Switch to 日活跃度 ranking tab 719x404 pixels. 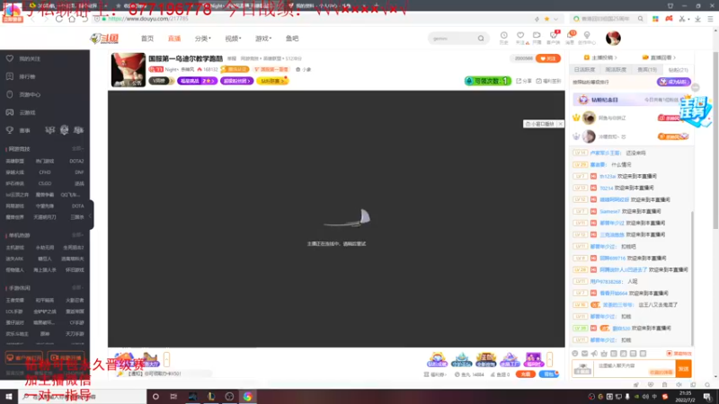click(x=584, y=70)
